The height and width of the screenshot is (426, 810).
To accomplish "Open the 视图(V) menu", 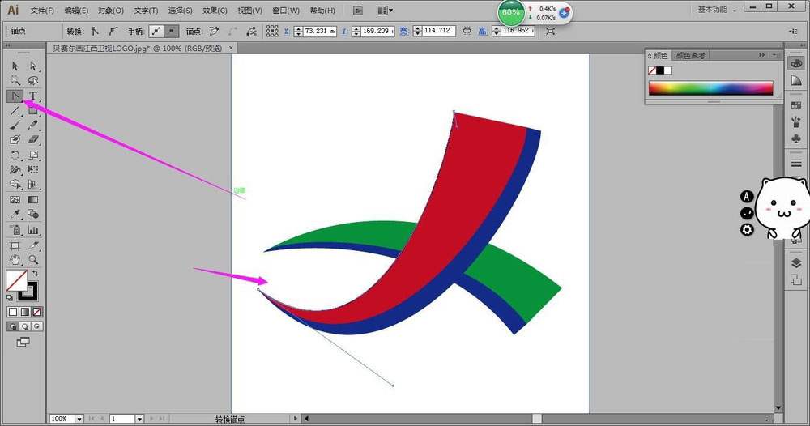I will (x=249, y=11).
